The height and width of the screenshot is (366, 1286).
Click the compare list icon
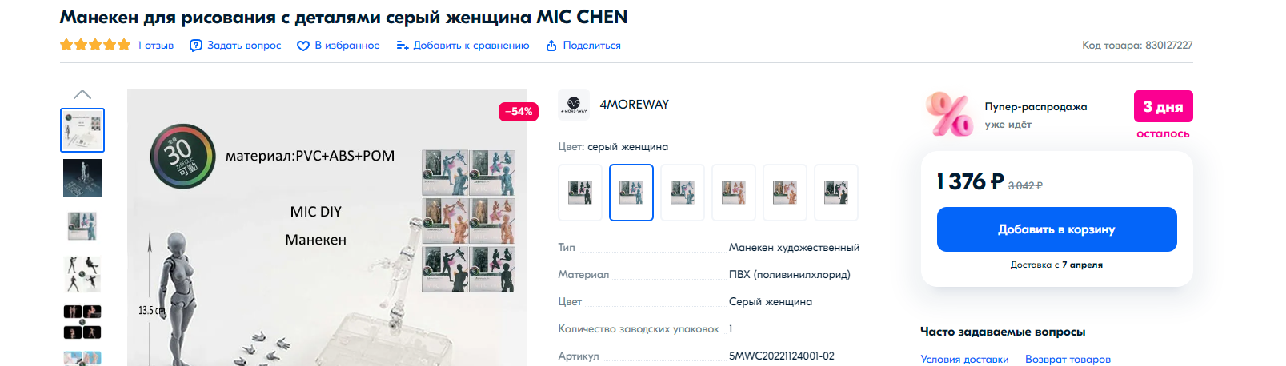403,46
